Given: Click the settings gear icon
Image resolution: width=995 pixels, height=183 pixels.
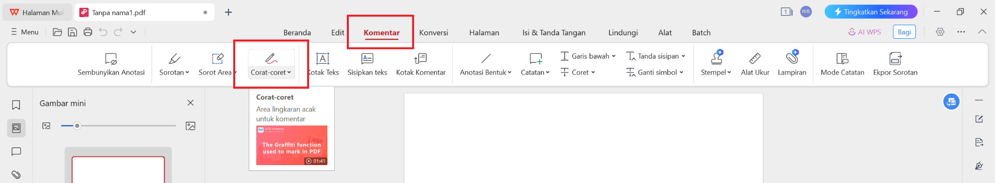Looking at the screenshot, I should pos(940,32).
